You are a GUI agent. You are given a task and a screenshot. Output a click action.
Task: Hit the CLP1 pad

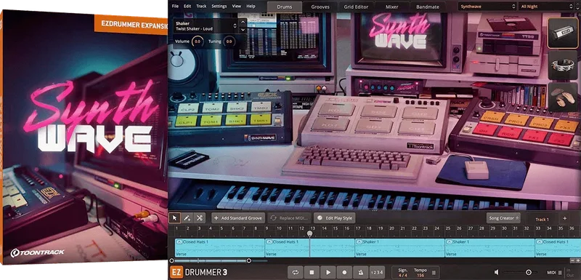pyautogui.click(x=186, y=121)
